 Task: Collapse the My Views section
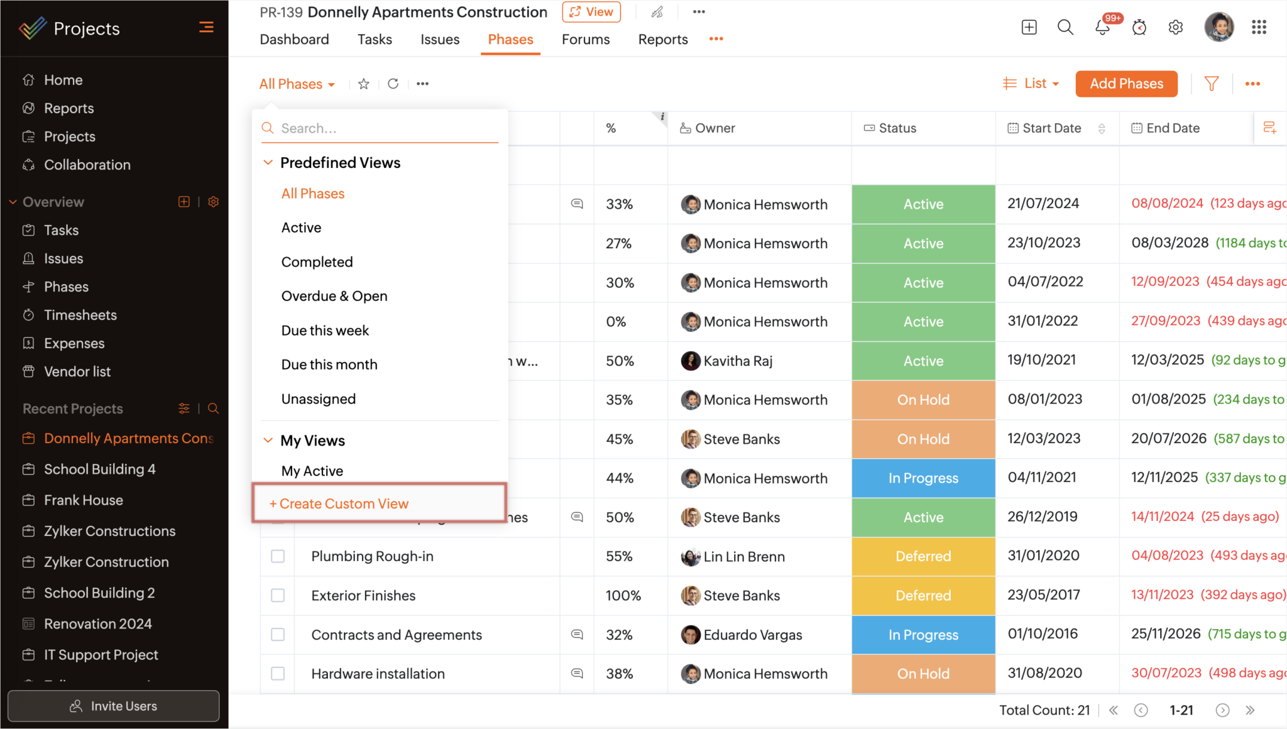point(268,439)
